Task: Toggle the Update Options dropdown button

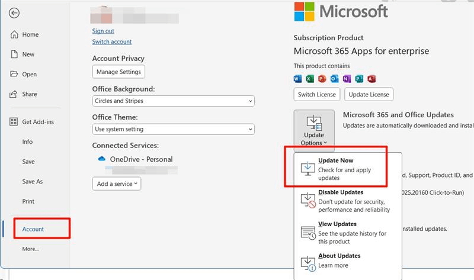Action: click(314, 130)
